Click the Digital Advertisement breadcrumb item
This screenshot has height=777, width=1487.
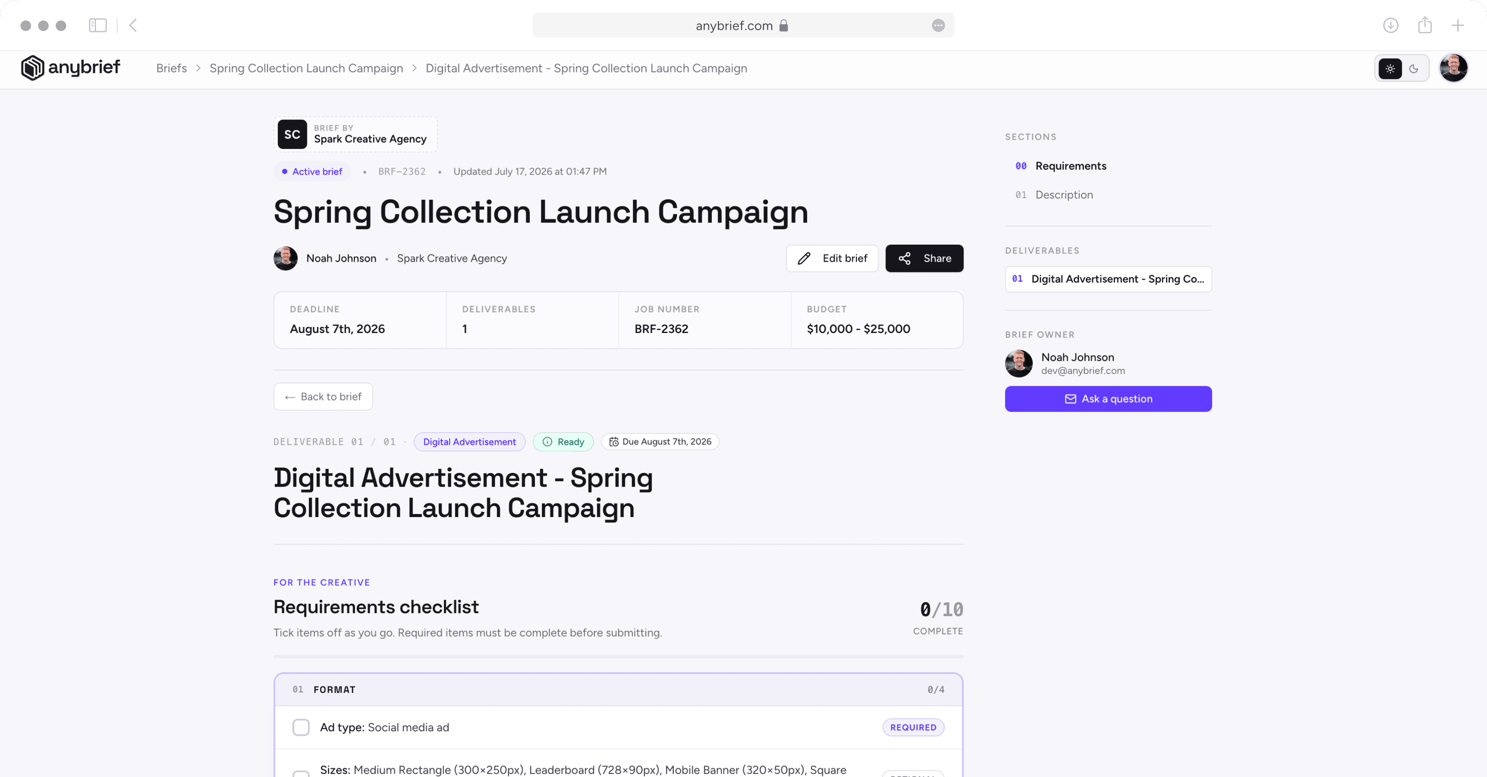point(586,68)
